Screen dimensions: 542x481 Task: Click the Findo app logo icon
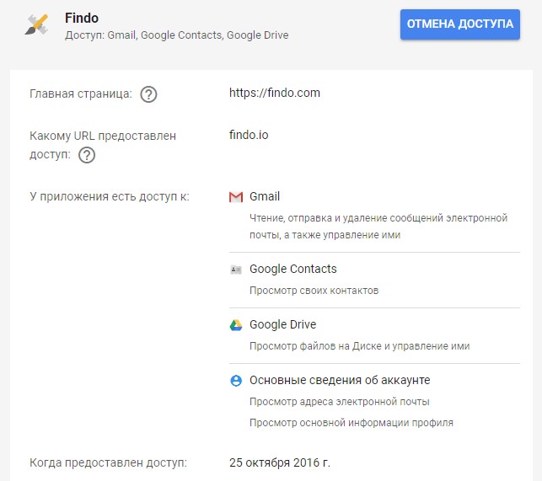tap(38, 25)
